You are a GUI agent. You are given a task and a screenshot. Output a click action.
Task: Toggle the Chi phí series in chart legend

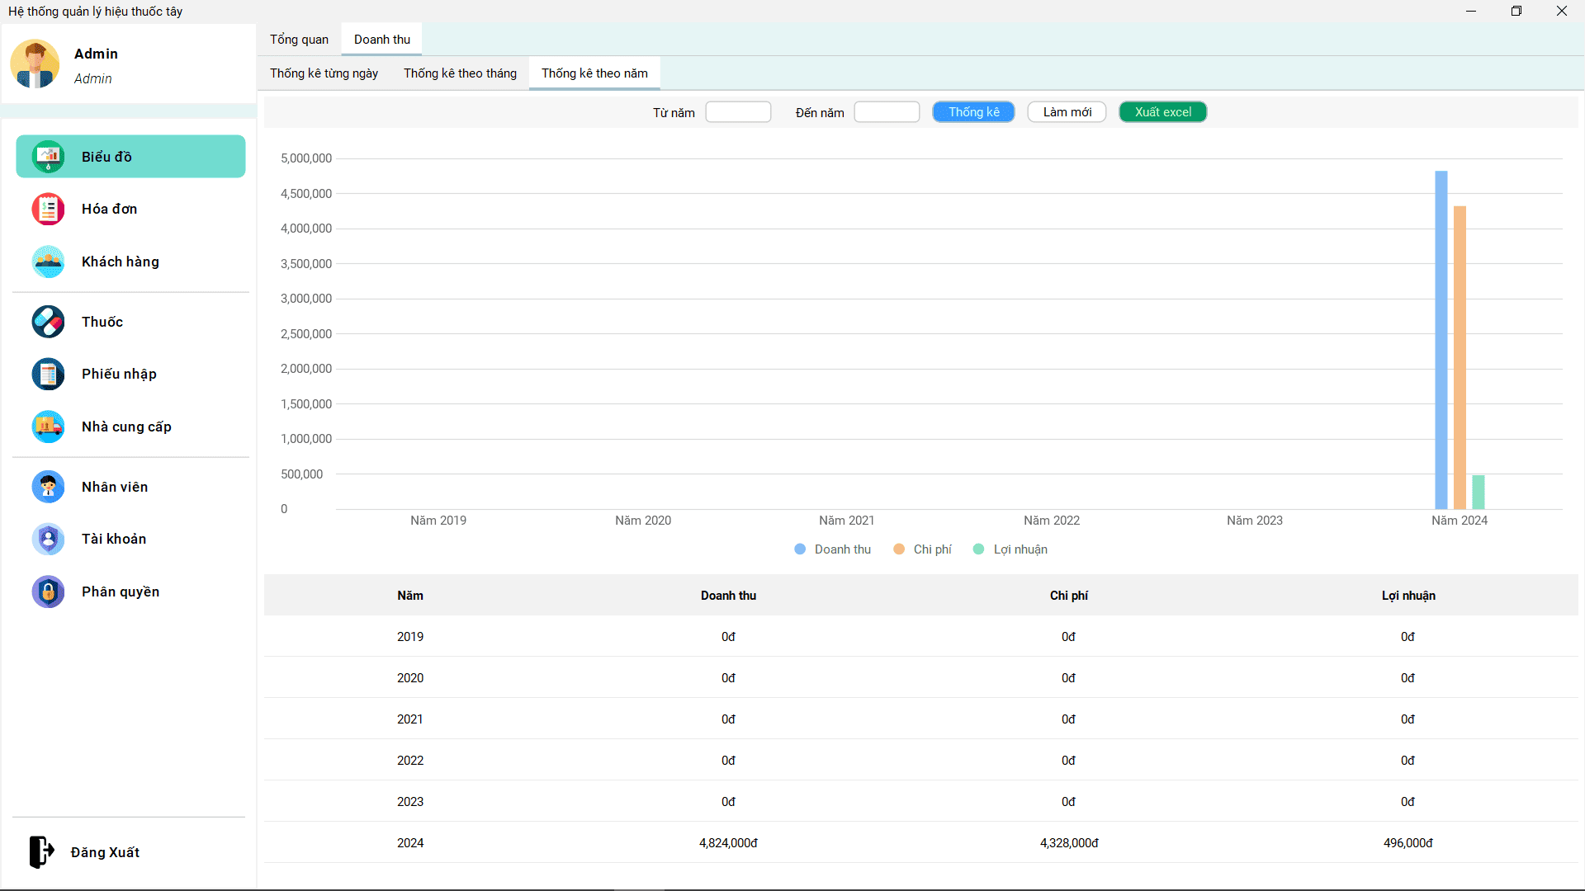coord(921,549)
